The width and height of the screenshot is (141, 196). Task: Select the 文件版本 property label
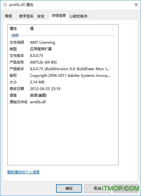click(x=17, y=56)
